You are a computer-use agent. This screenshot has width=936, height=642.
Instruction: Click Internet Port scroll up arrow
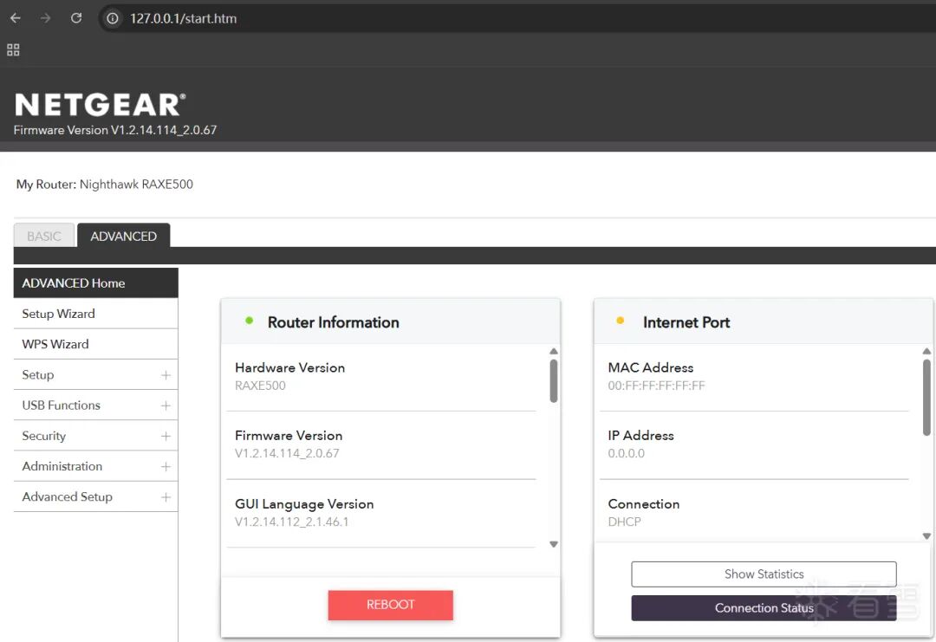(926, 352)
